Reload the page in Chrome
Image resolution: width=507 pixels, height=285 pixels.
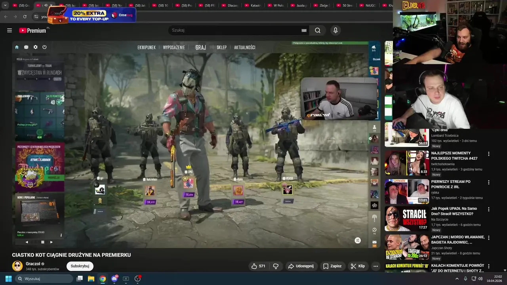pyautogui.click(x=25, y=17)
